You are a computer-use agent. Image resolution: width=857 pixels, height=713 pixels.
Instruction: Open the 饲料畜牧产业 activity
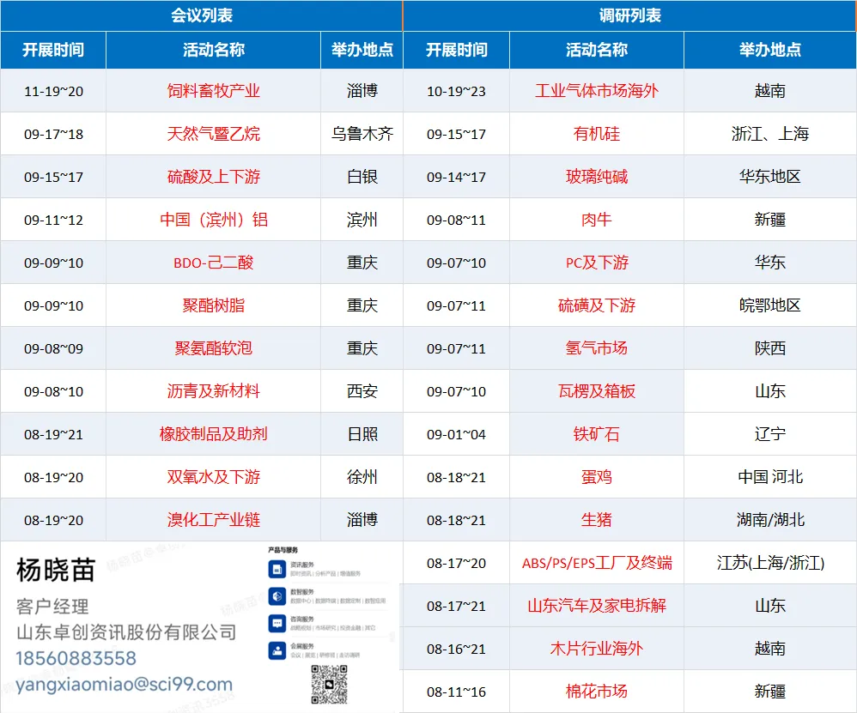pyautogui.click(x=213, y=91)
